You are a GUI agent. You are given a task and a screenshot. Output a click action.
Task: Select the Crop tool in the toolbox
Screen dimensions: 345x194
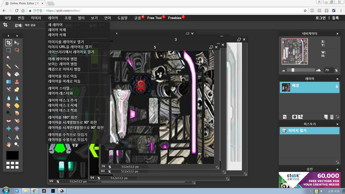pos(8,43)
